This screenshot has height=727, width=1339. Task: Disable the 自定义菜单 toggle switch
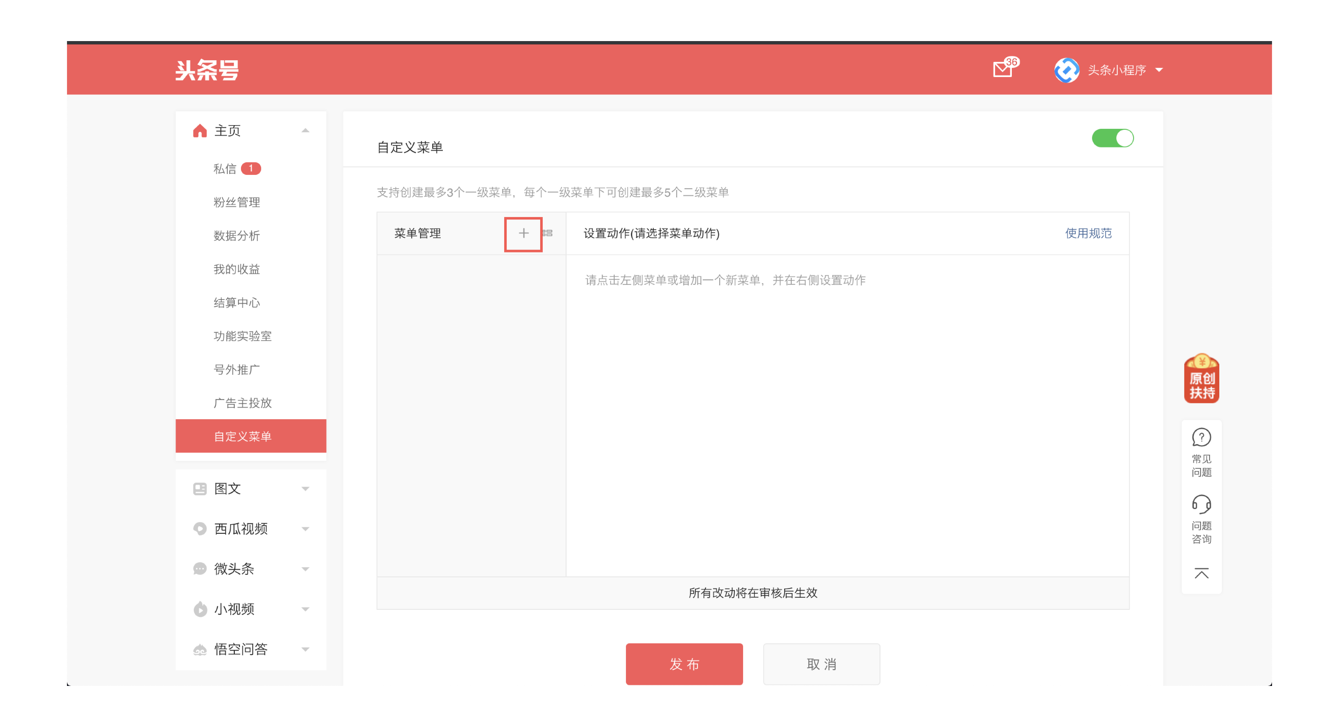pos(1112,138)
